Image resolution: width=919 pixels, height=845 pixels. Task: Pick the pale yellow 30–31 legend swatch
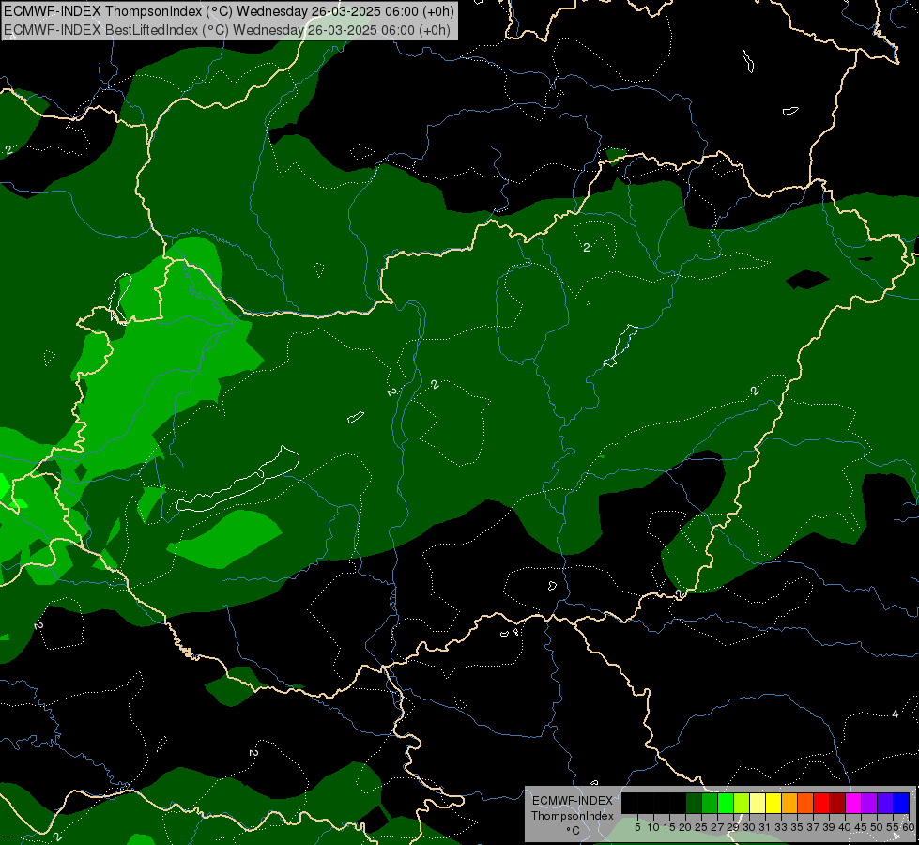point(758,803)
